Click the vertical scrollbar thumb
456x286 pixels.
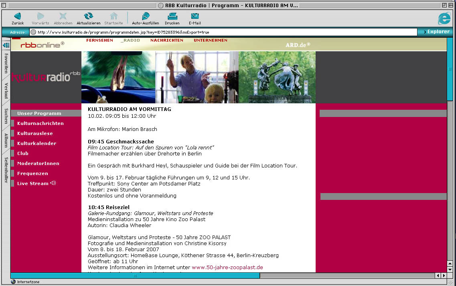(x=450, y=69)
